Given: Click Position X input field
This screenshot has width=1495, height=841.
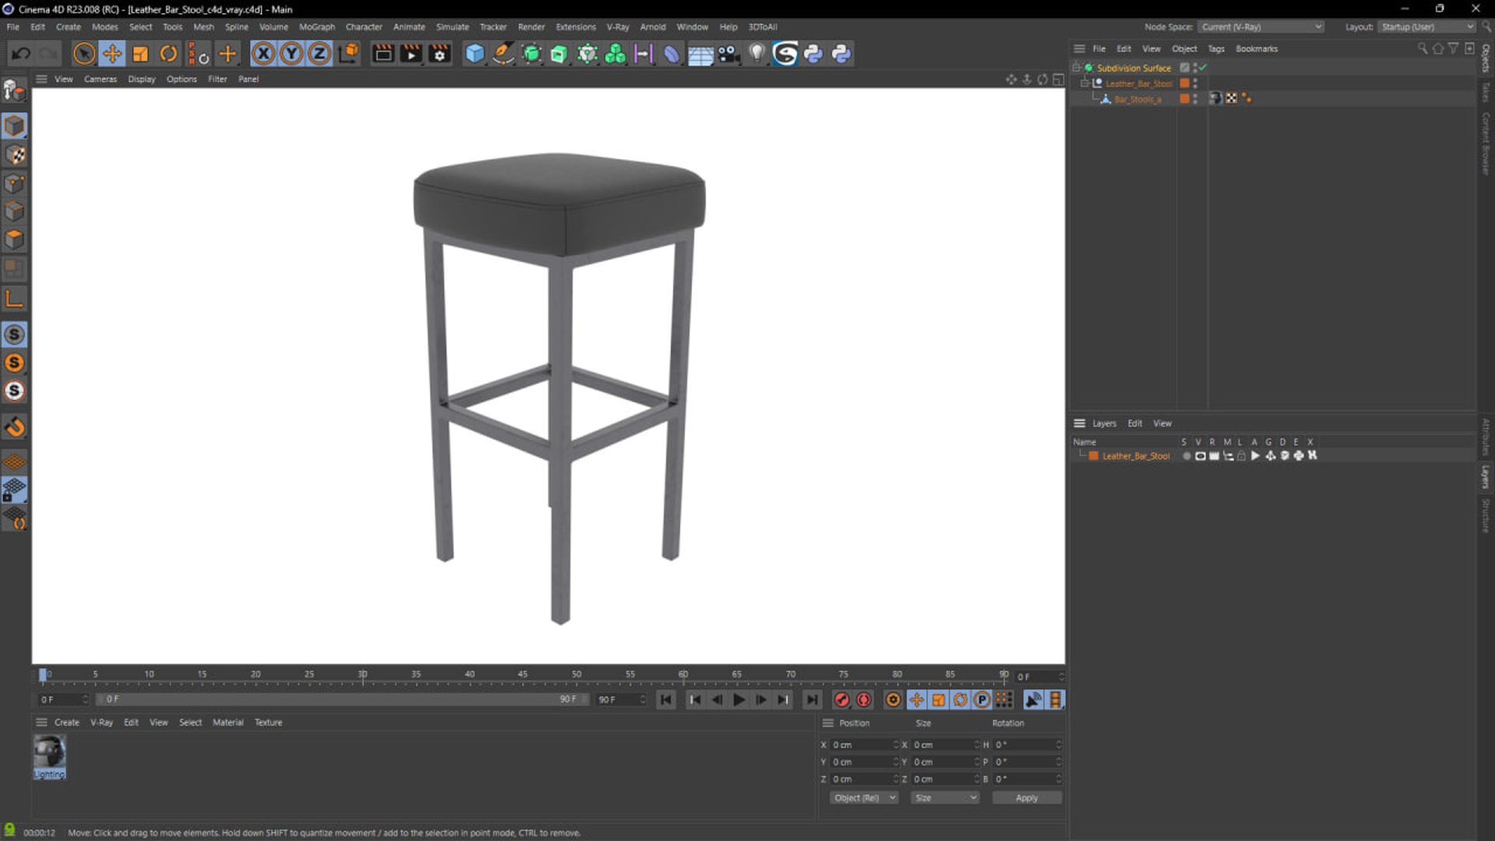Looking at the screenshot, I should pos(864,745).
